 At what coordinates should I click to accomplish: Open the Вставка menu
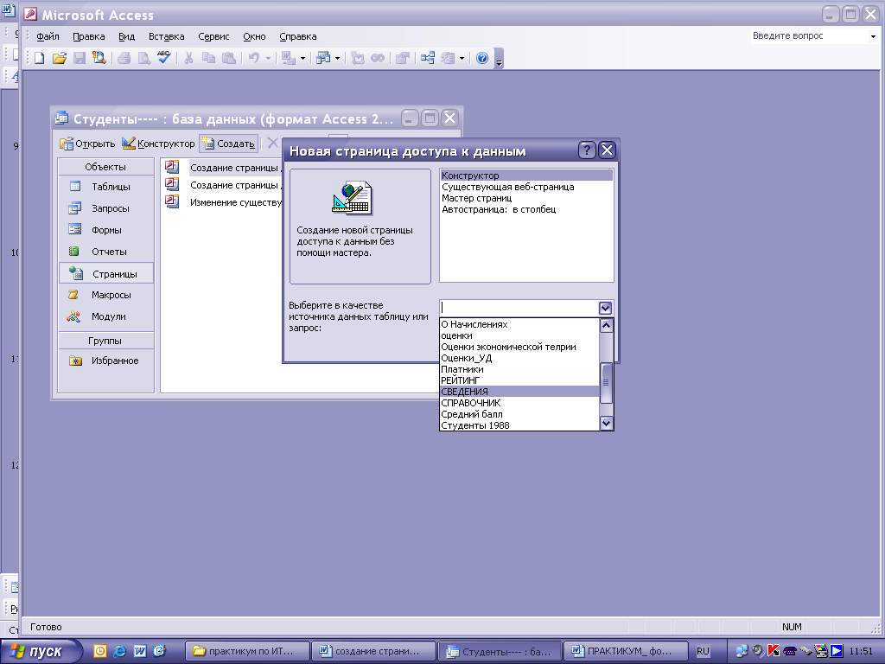pos(167,36)
